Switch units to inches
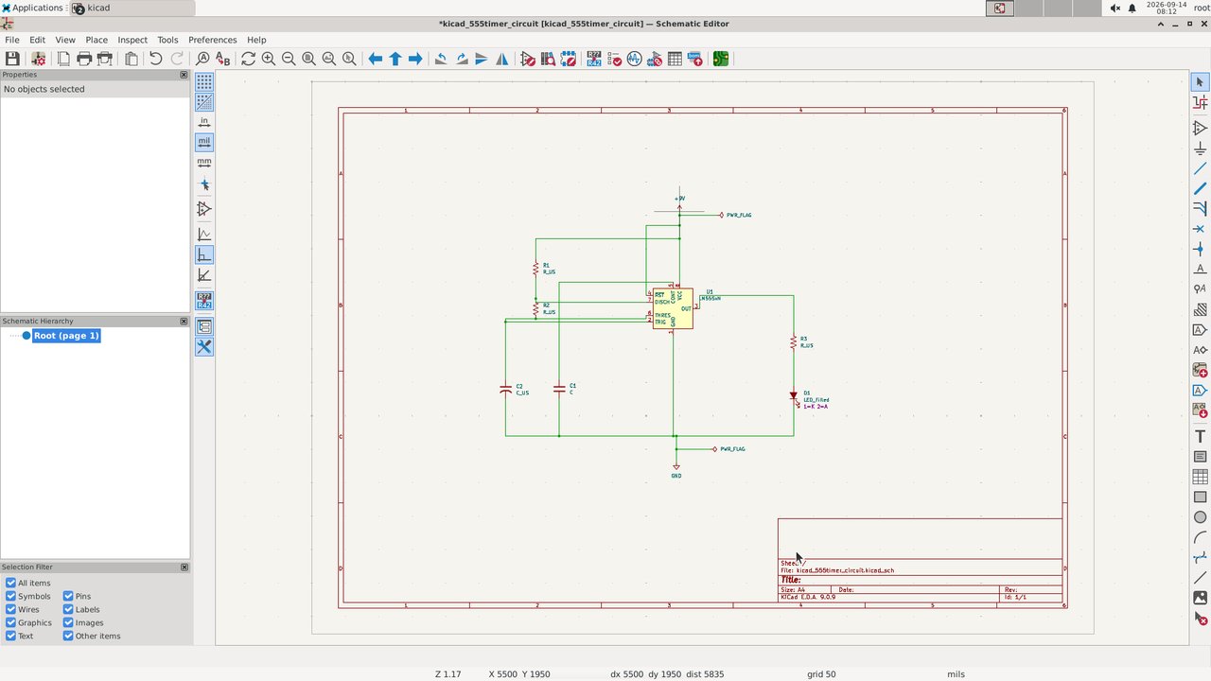1211x681 pixels. (204, 121)
